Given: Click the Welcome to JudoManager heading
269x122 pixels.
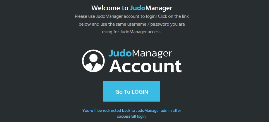Looking at the screenshot, I should pyautogui.click(x=132, y=8).
